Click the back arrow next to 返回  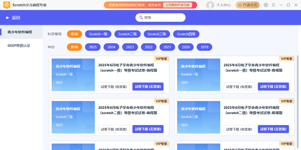[7, 17]
